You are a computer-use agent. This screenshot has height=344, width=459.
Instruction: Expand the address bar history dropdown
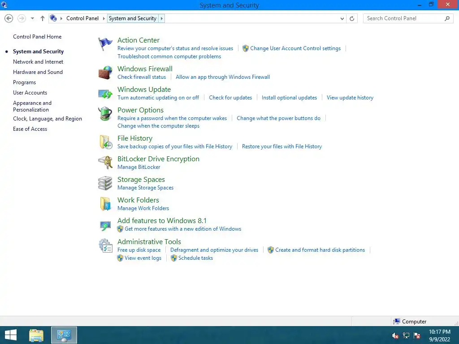[x=342, y=18]
